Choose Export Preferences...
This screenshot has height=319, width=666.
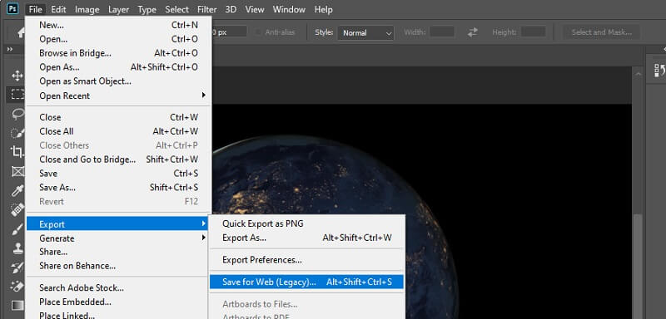coord(306,260)
